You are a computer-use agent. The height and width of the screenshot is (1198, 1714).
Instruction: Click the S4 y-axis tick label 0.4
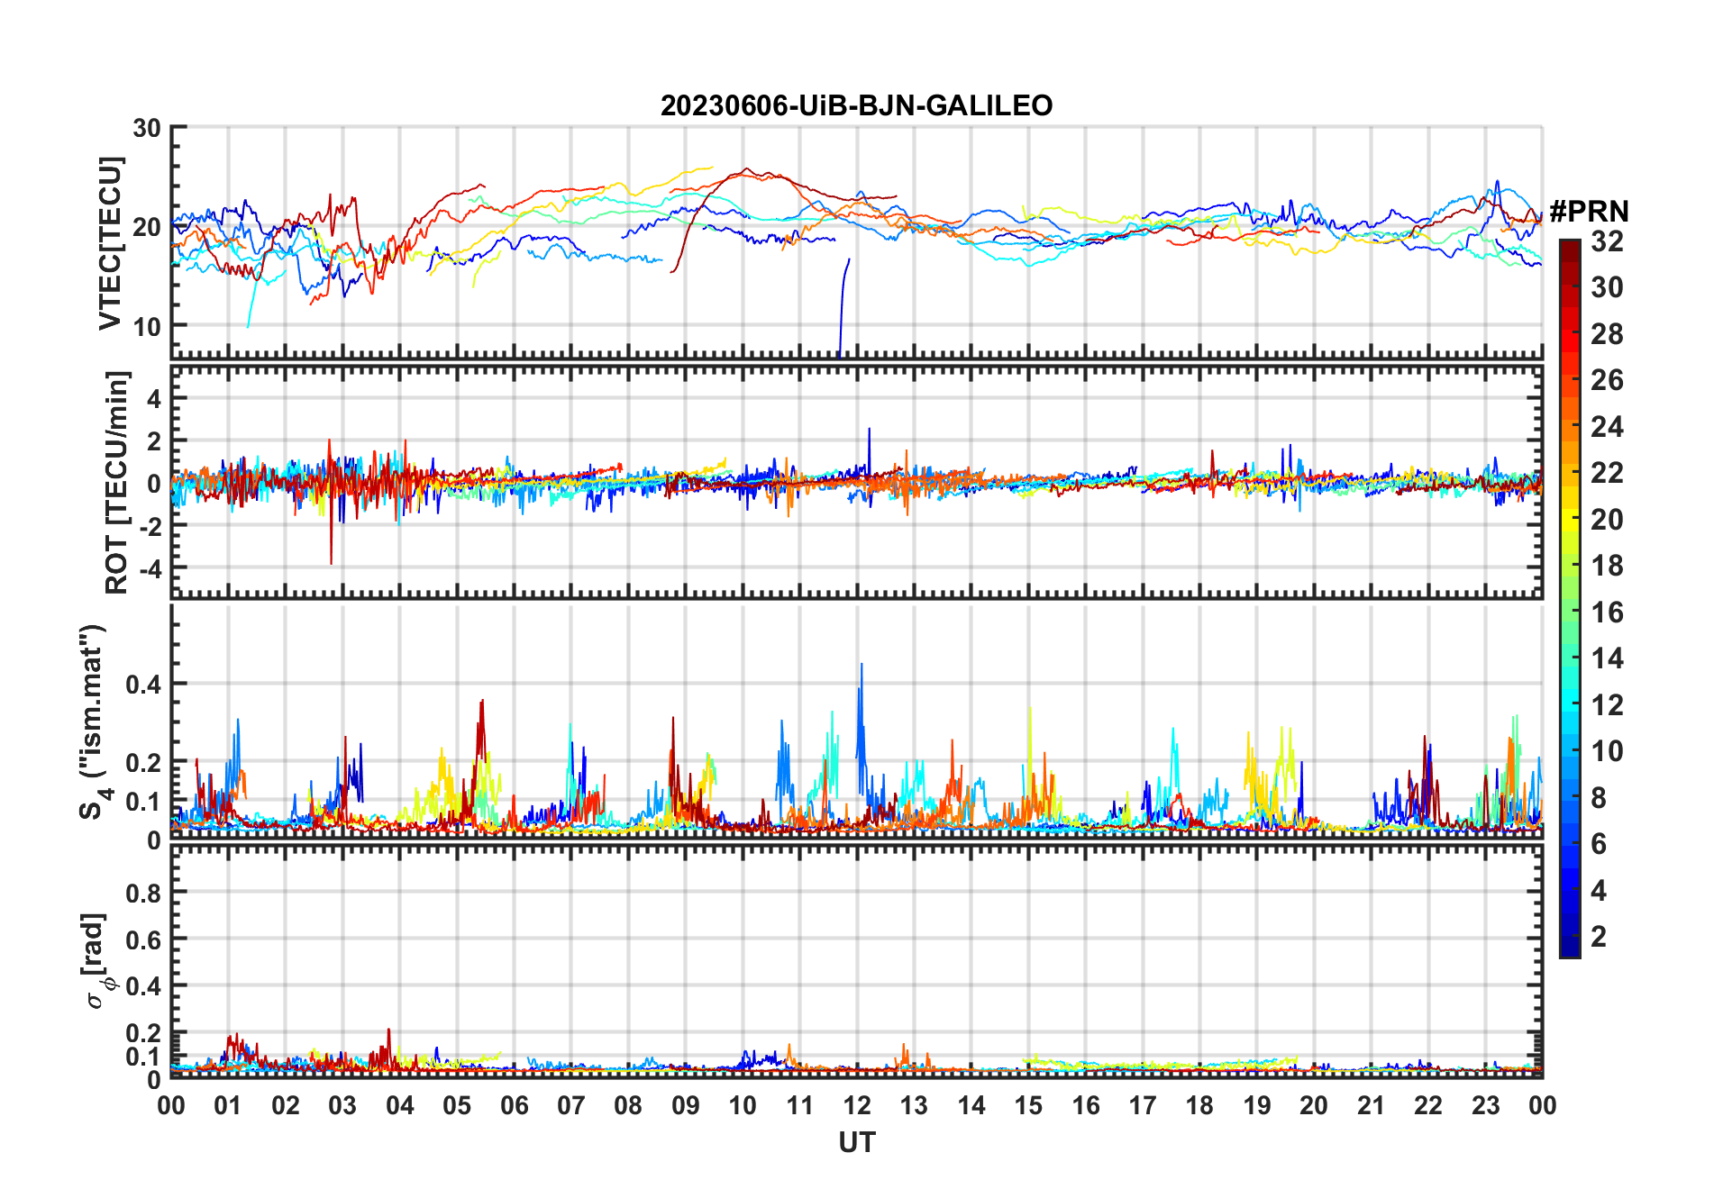point(143,684)
